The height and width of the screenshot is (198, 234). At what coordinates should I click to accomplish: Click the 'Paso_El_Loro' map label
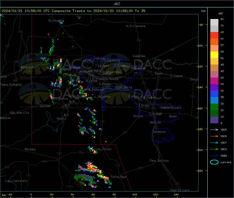(180, 190)
